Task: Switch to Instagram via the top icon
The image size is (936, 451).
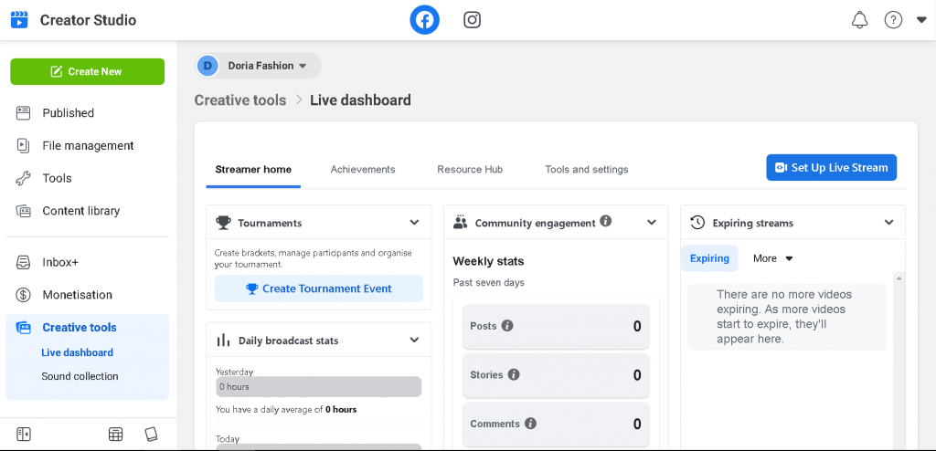Action: 472,20
